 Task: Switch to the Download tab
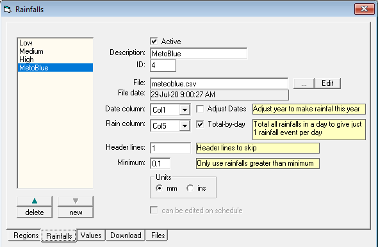pos(126,235)
